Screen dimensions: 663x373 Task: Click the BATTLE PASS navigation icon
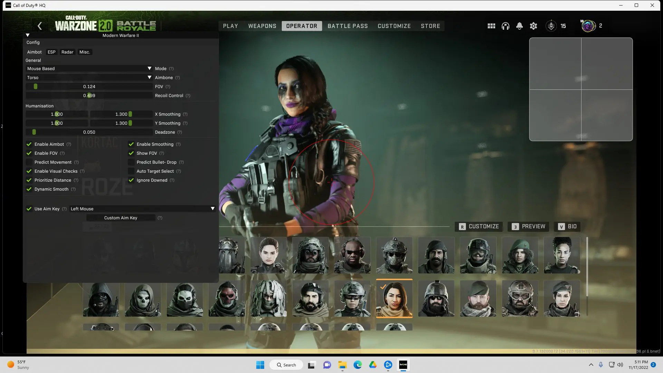click(347, 26)
